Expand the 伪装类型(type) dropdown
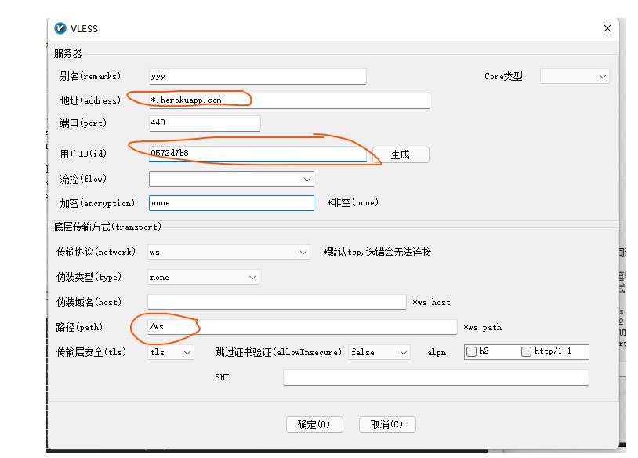 pyautogui.click(x=203, y=277)
